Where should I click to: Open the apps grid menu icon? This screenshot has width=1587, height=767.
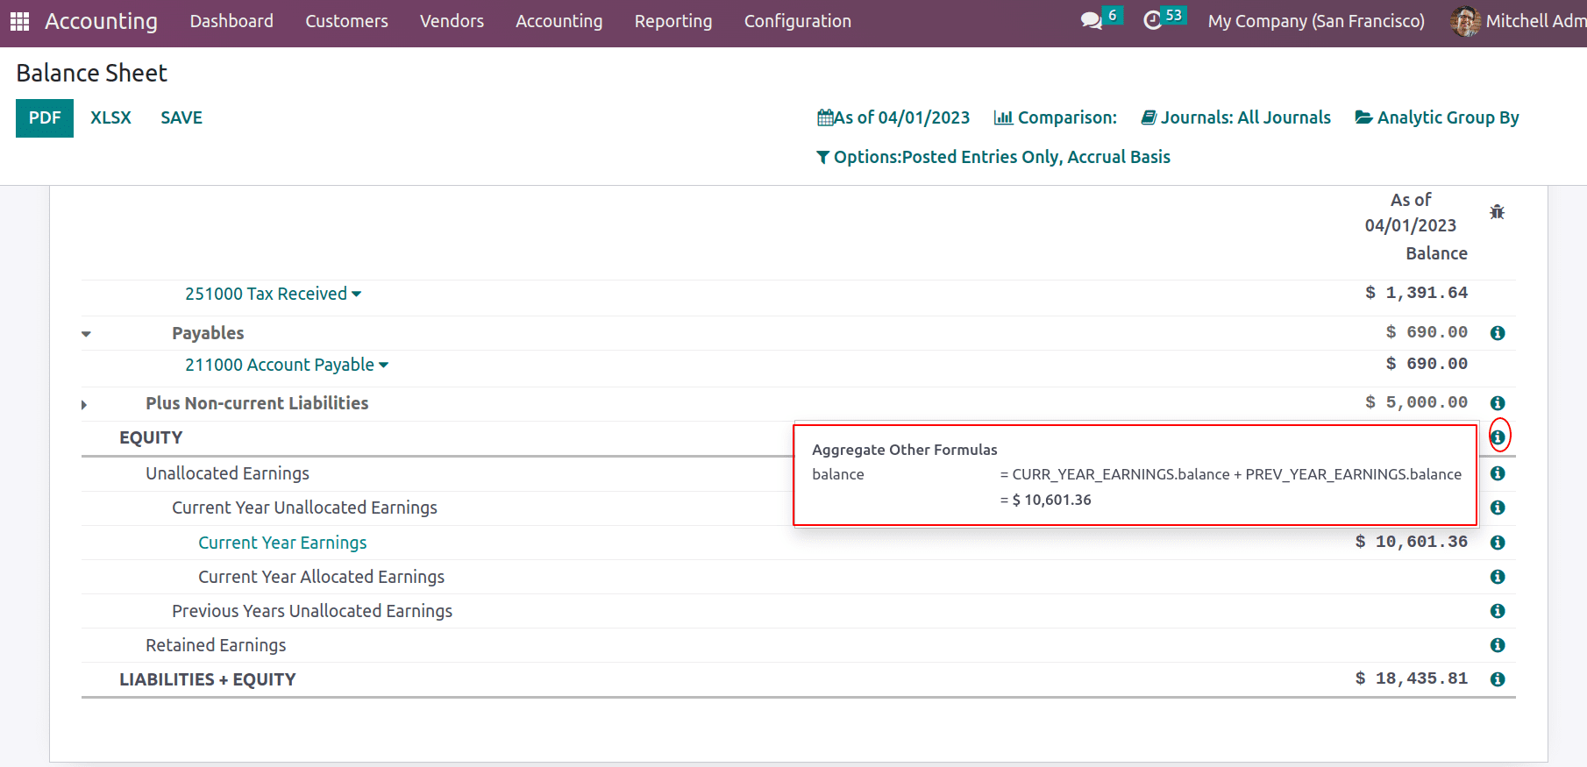click(x=19, y=21)
